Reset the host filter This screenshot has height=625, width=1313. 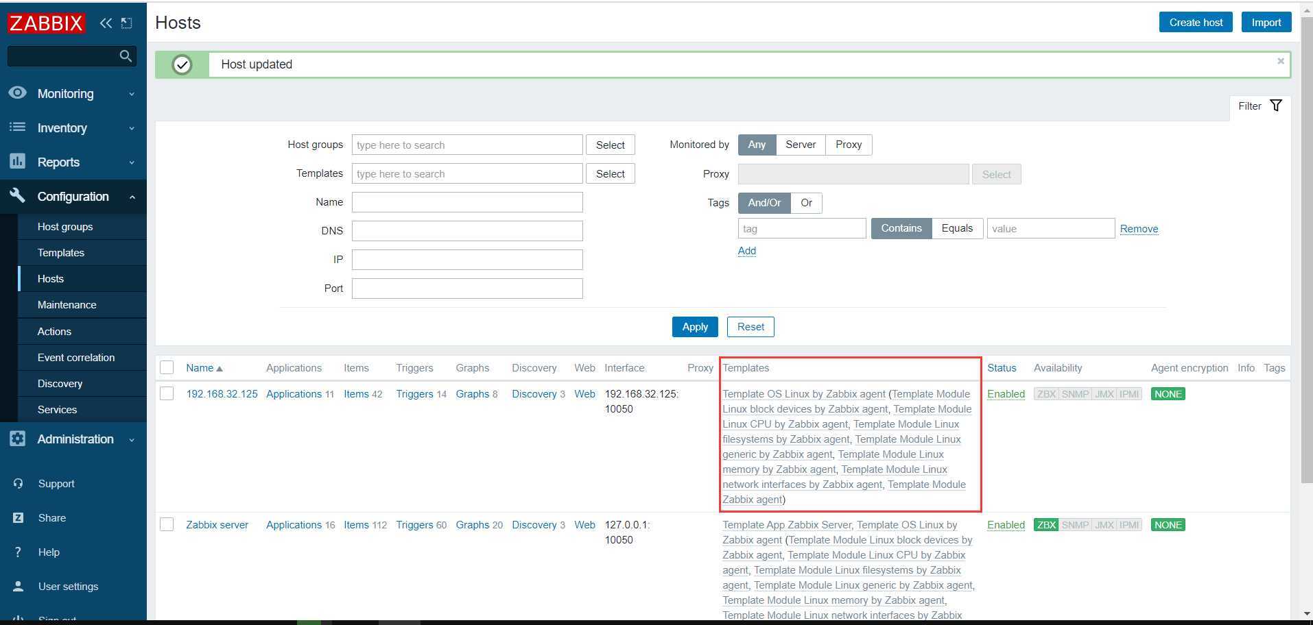(750, 327)
